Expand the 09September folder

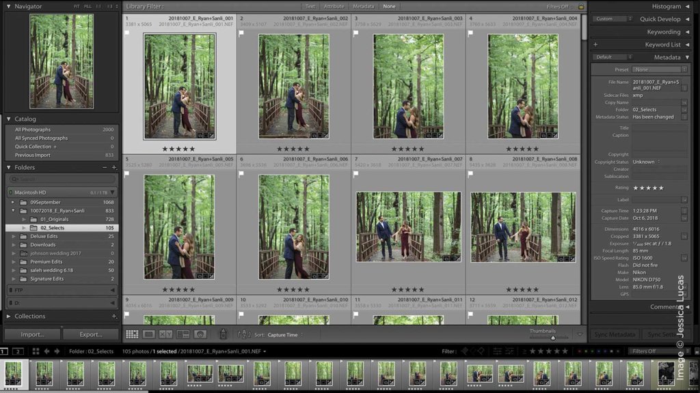tap(13, 202)
